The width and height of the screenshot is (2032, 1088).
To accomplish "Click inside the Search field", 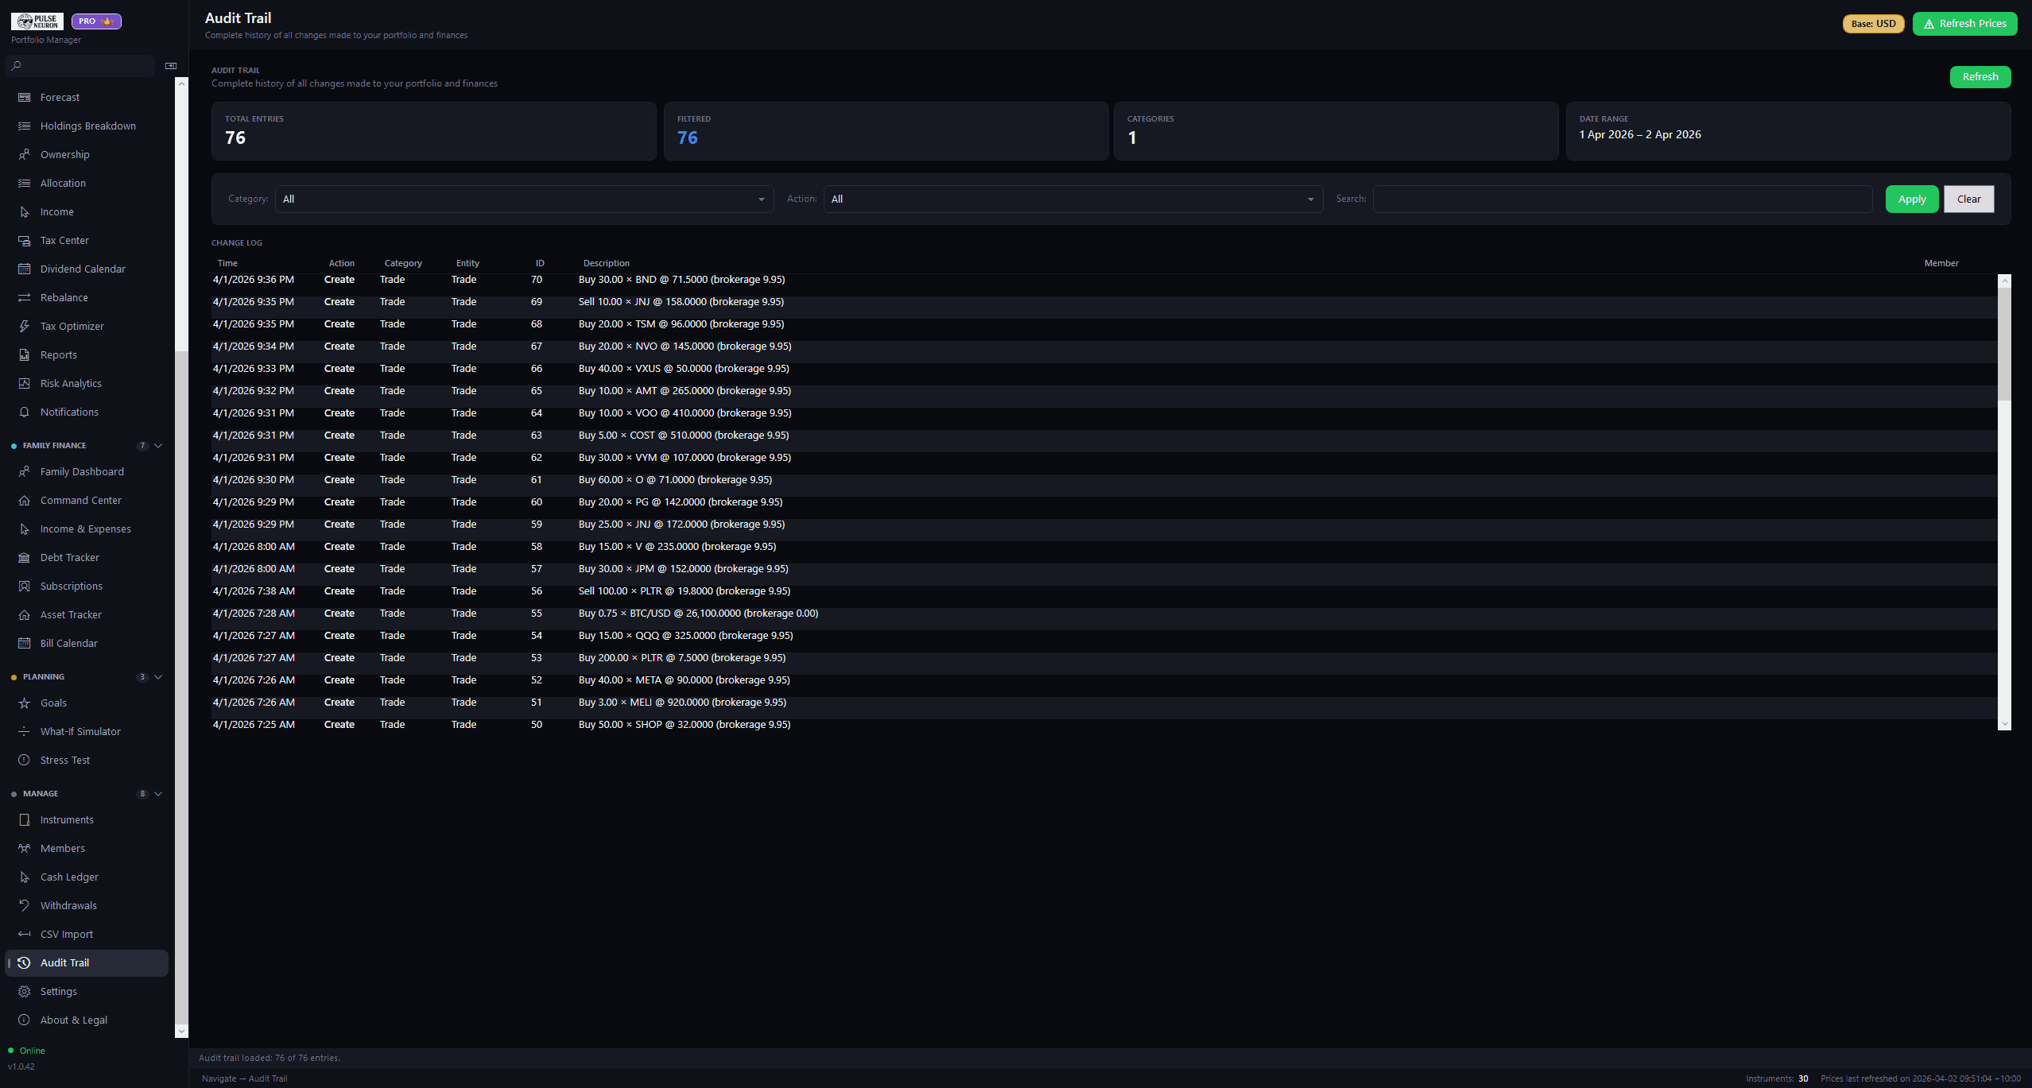I will pyautogui.click(x=1623, y=199).
